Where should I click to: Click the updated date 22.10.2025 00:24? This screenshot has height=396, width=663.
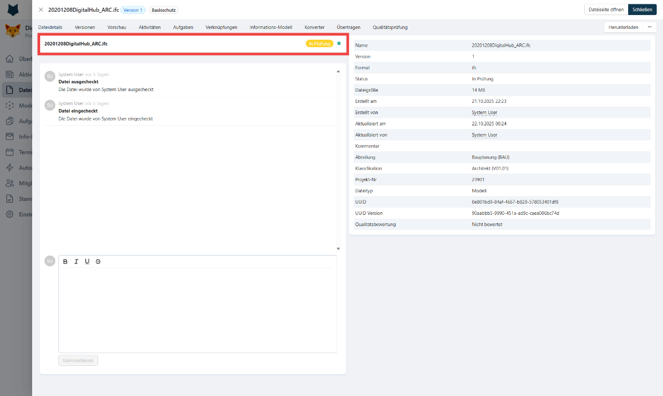click(x=489, y=124)
